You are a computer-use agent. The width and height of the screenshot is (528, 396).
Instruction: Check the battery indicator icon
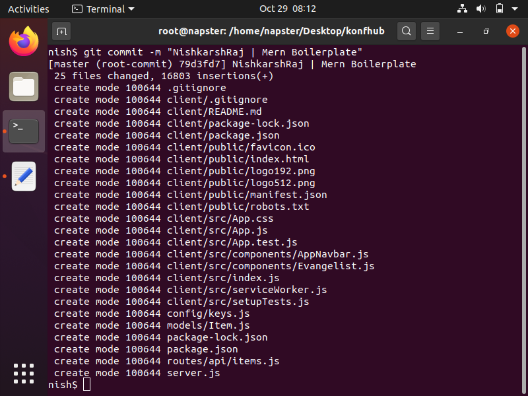(500, 9)
